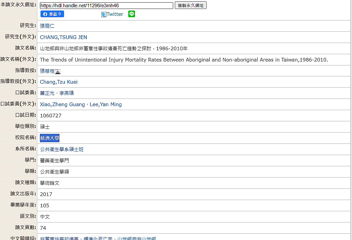Viewport: 352px width, 240px height.
Task: Click the English thesis title text
Action: [184, 60]
